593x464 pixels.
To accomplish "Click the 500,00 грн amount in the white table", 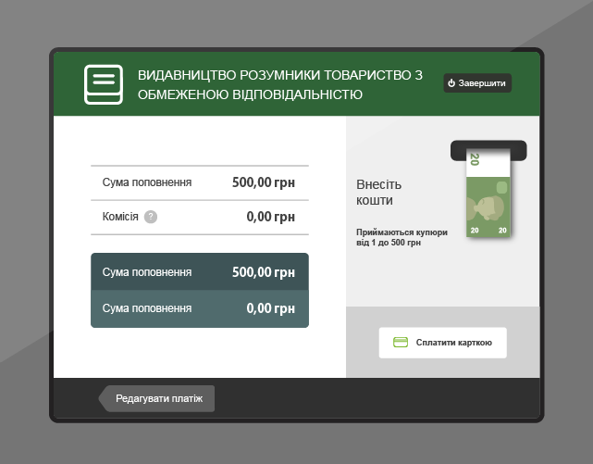I will (264, 182).
